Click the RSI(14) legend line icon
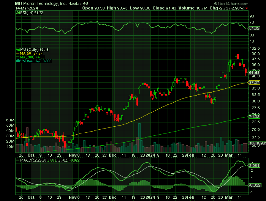Image resolution: width=266 pixels, height=201 pixels. pos(17,13)
